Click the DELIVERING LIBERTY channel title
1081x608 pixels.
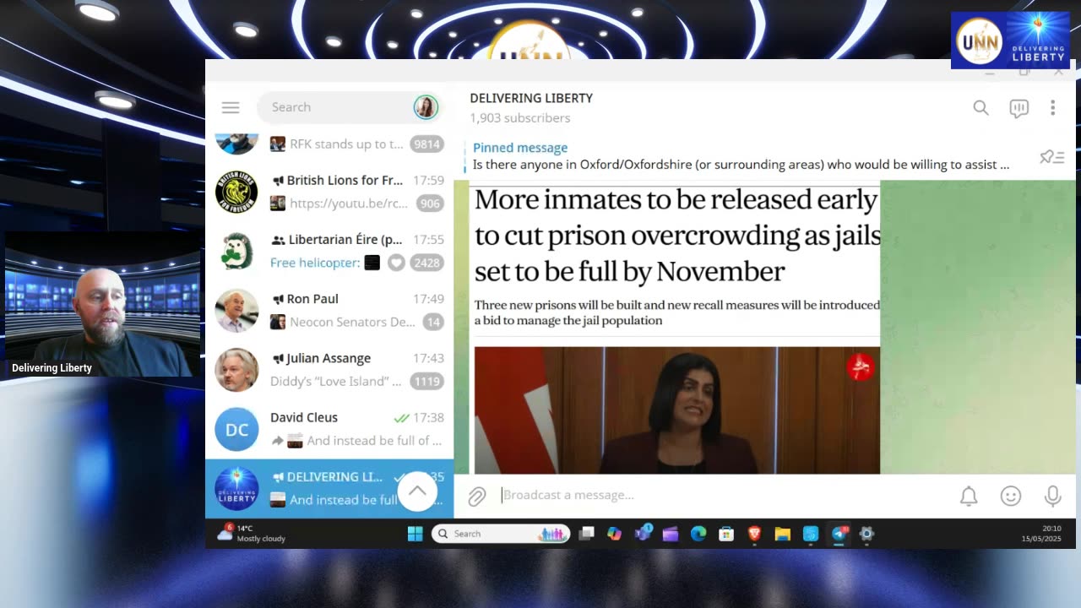pyautogui.click(x=531, y=98)
